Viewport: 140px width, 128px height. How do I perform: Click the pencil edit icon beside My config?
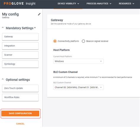[39, 14]
